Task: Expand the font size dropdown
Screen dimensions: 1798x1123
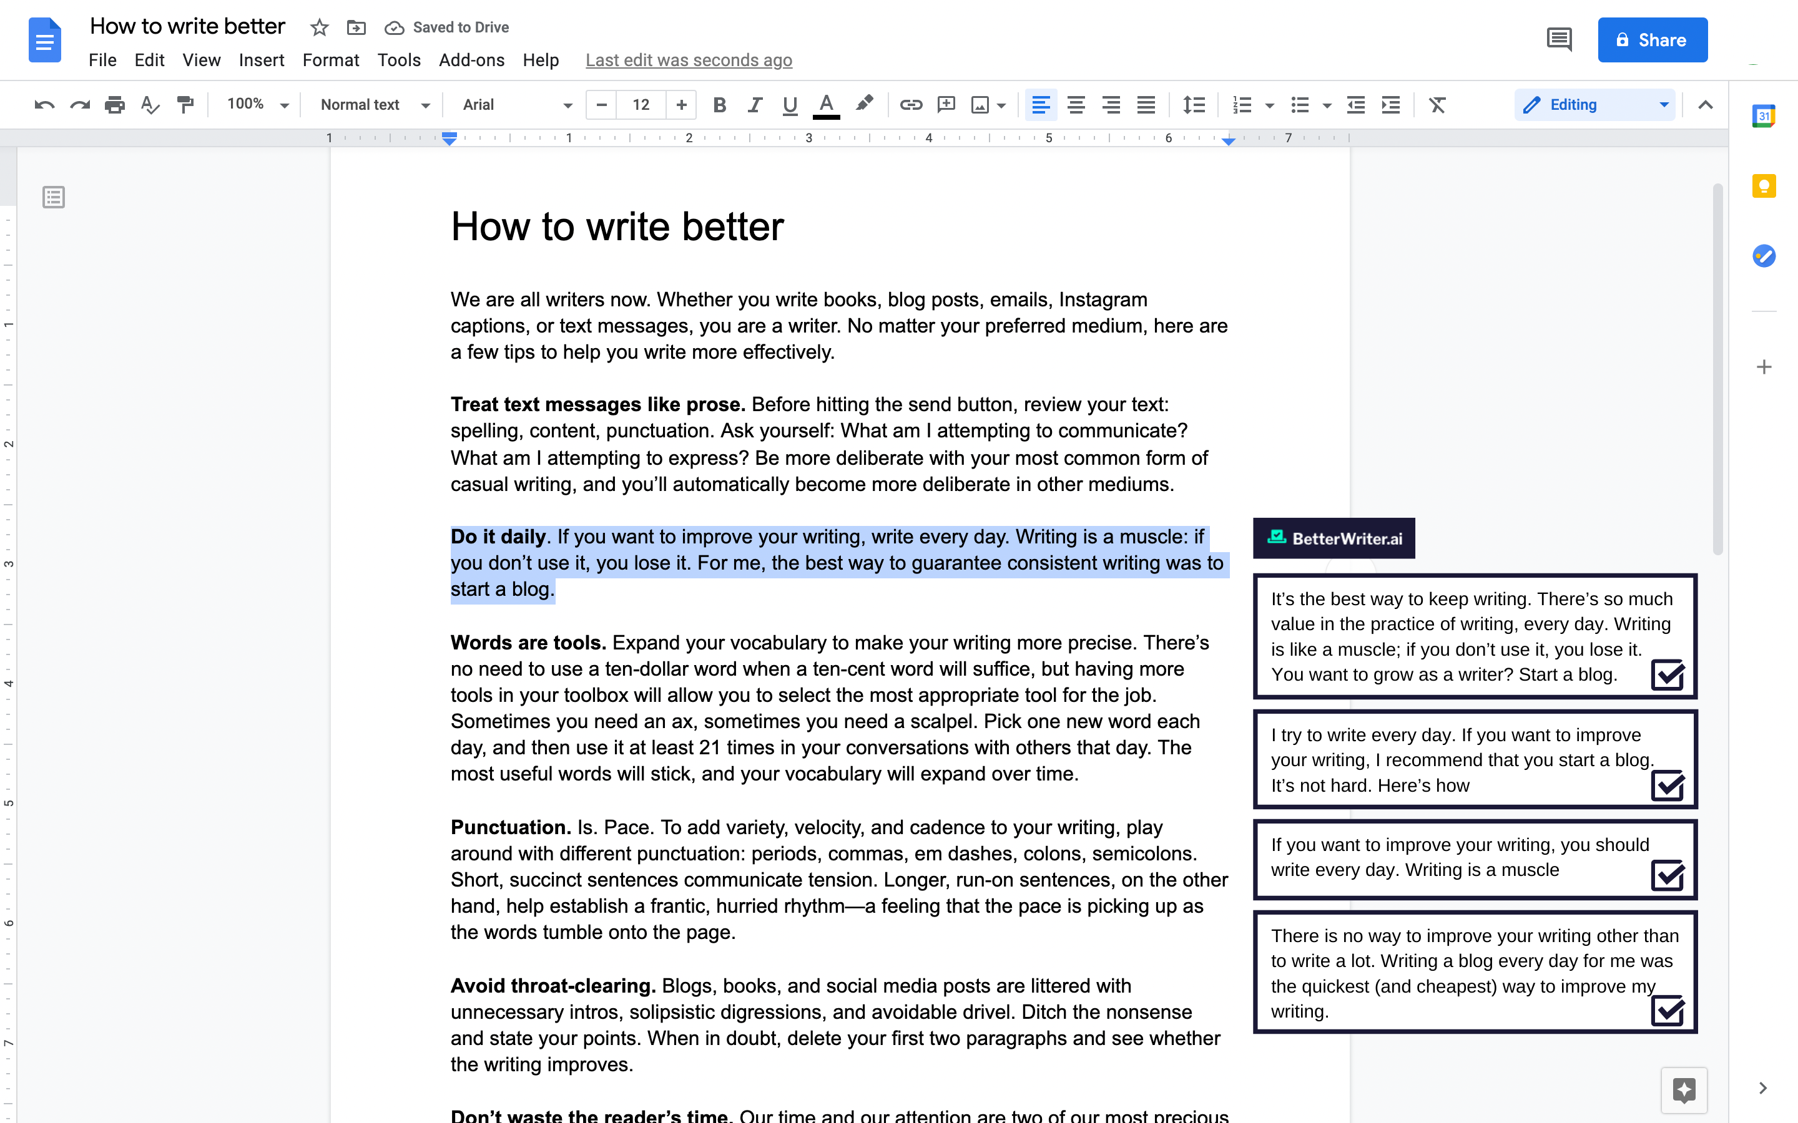Action: click(641, 104)
